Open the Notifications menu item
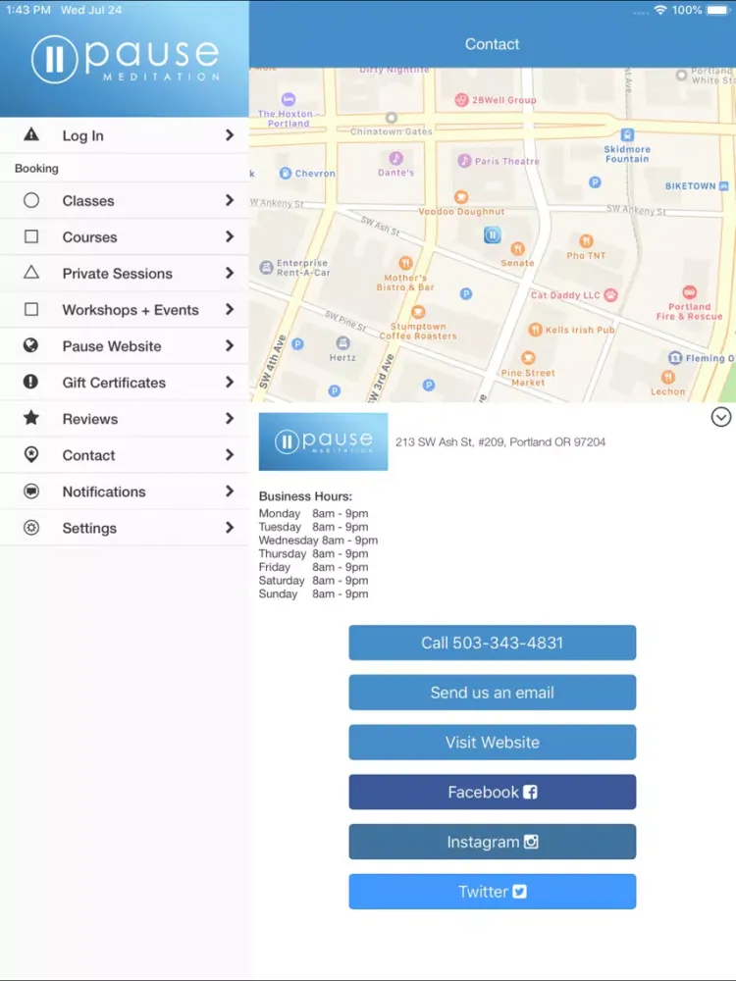This screenshot has width=736, height=981. point(125,491)
